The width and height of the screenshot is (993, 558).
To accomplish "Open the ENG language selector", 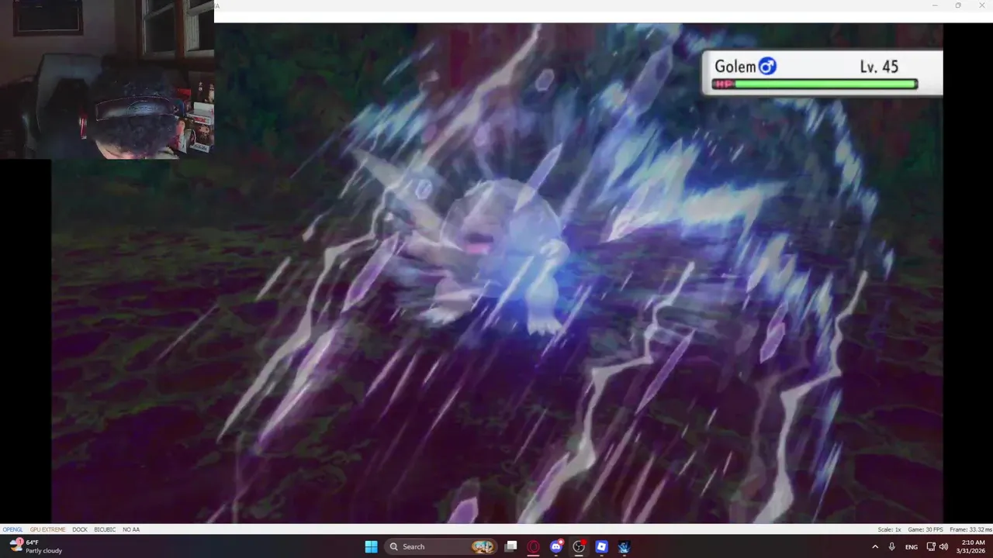I will [x=912, y=546].
